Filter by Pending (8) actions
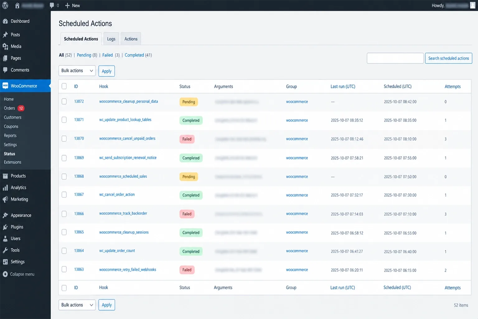This screenshot has width=478, height=319. coord(87,55)
